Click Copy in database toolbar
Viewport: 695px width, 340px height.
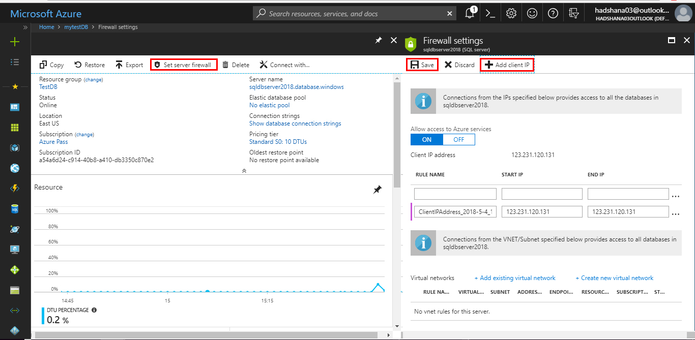(52, 65)
